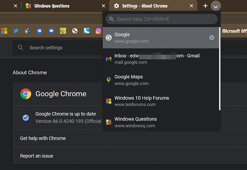Open the Twitter bookmark
247x170 pixels.
pyautogui.click(x=16, y=31)
